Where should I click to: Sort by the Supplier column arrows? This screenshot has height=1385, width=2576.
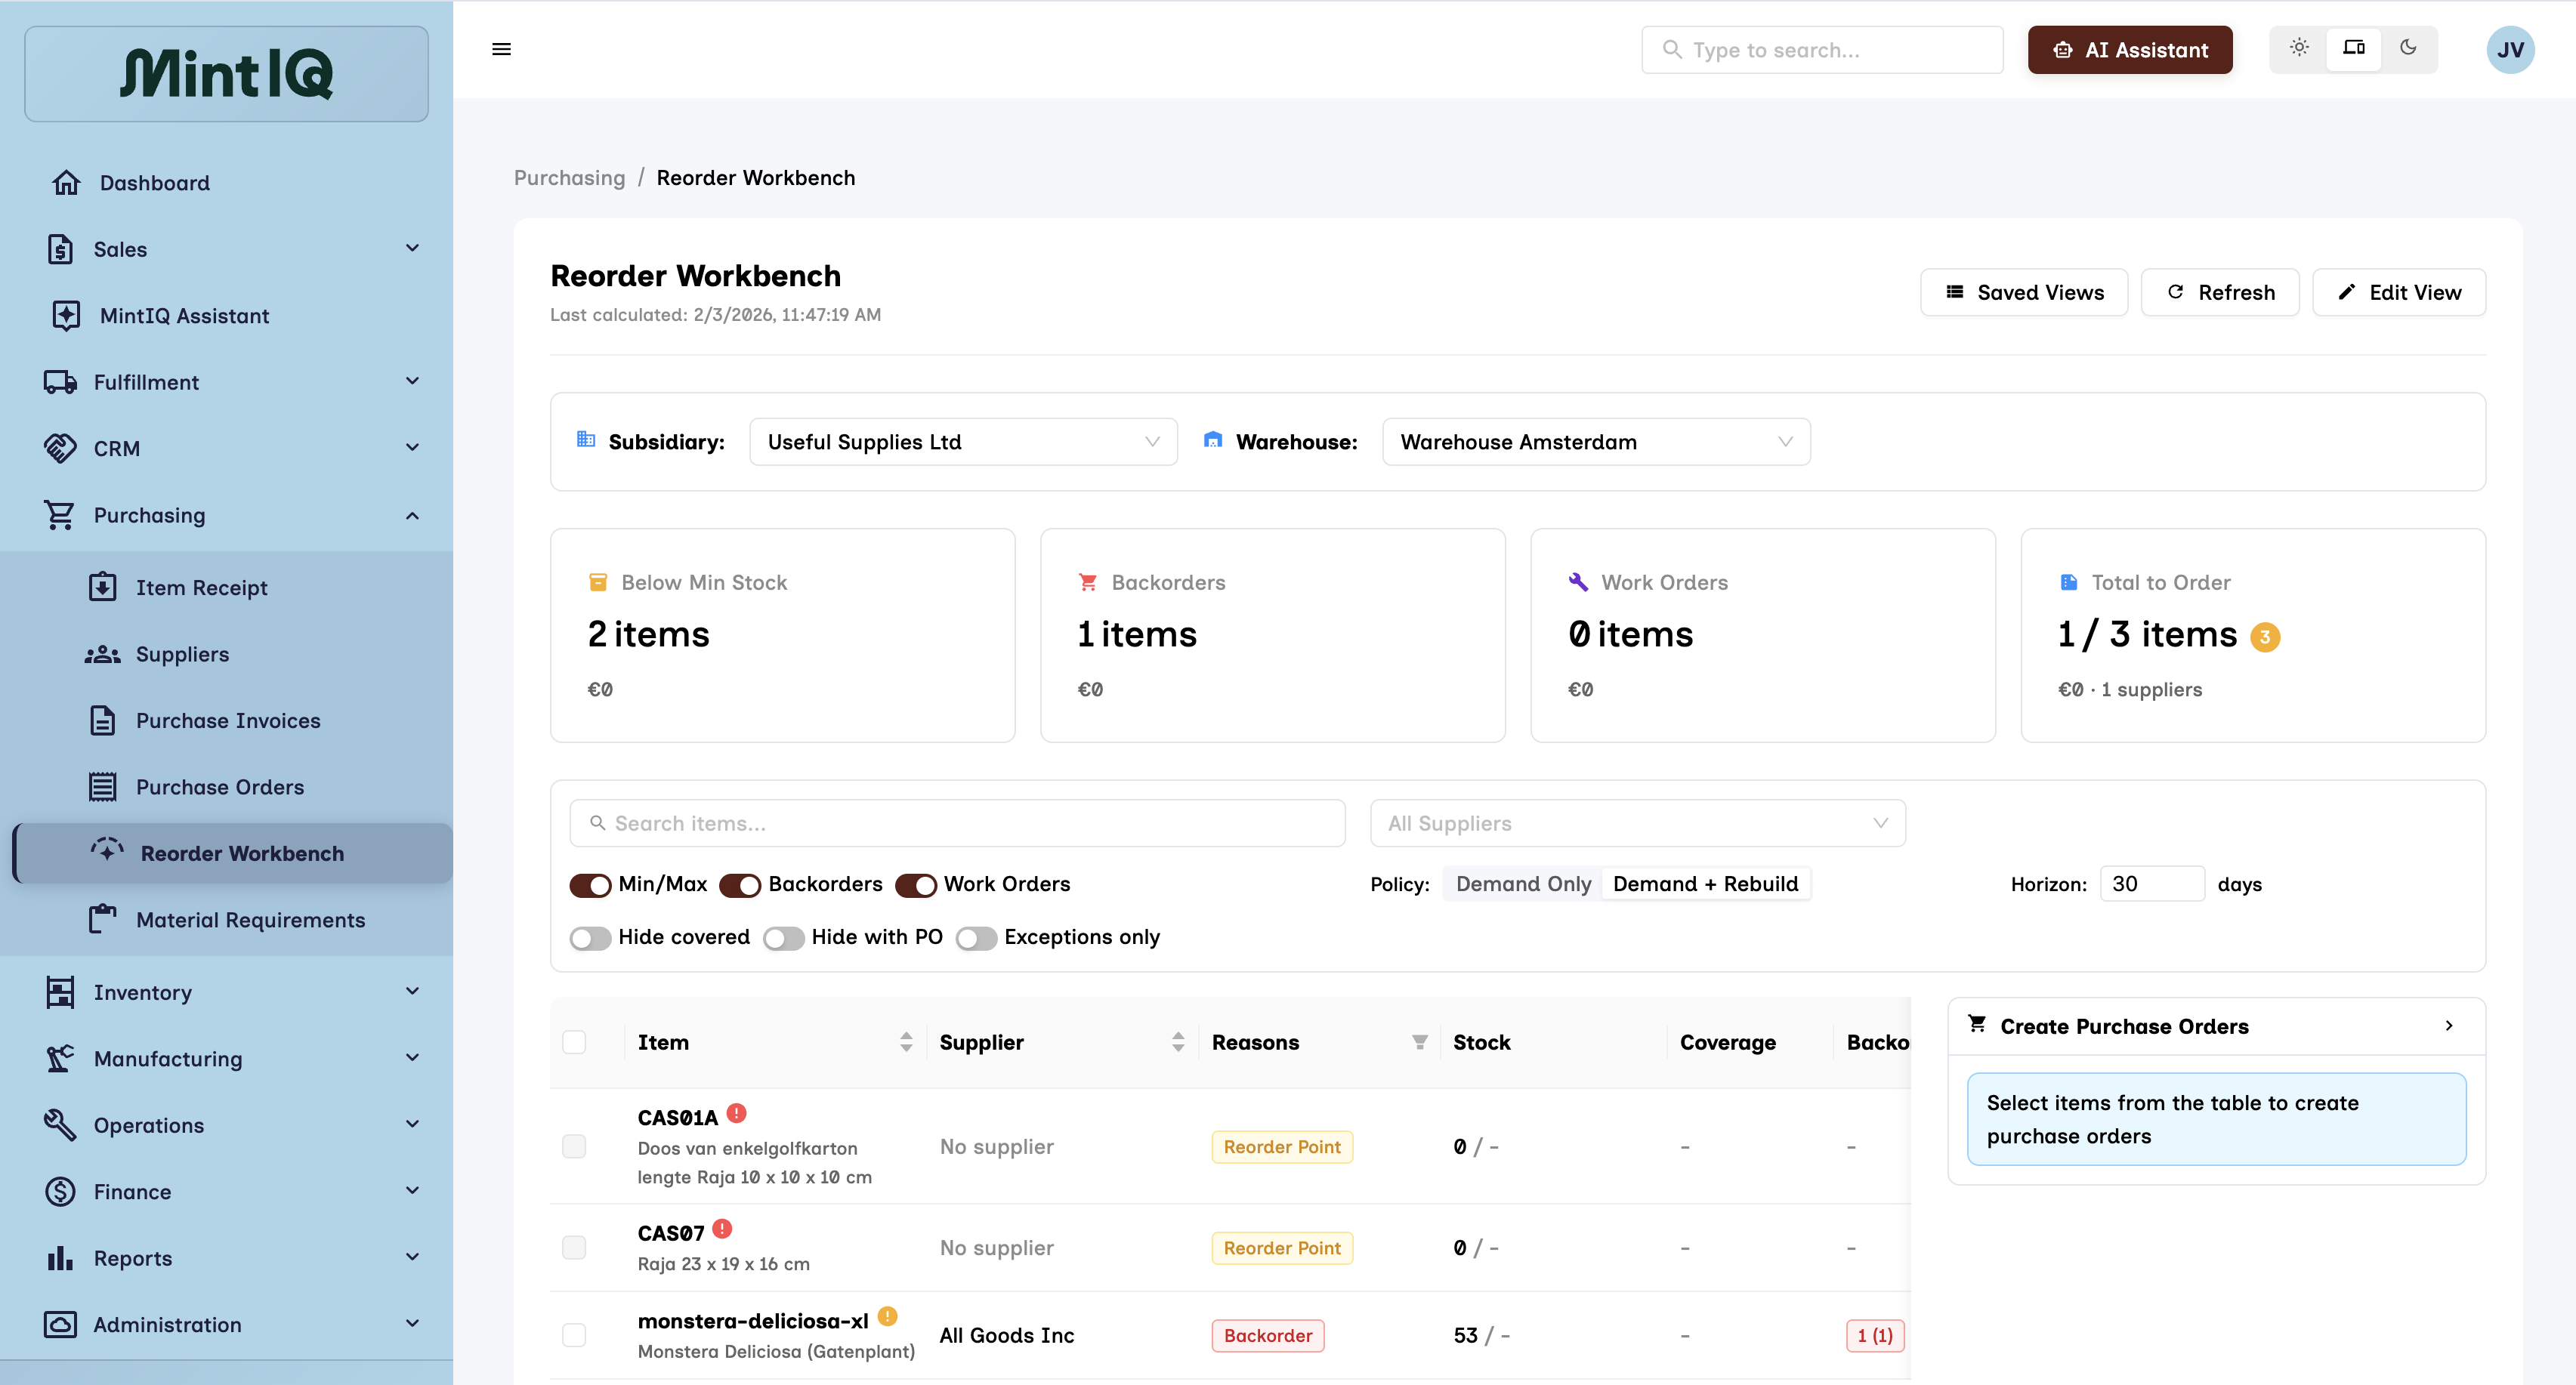1178,1042
